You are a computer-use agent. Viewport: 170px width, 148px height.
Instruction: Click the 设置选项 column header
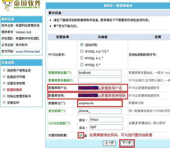point(62,37)
